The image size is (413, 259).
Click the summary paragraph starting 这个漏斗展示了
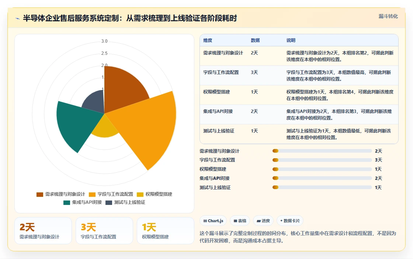click(298, 237)
